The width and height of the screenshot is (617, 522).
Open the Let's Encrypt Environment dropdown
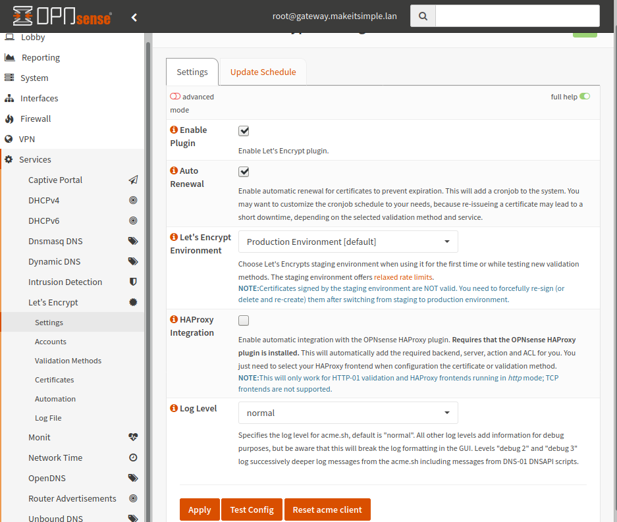point(348,242)
